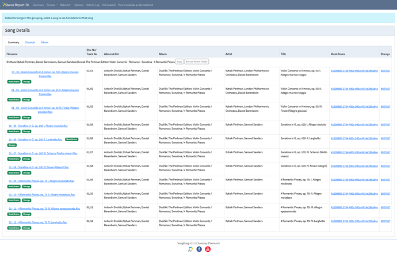The height and width of the screenshot is (253, 397).
Task: Click MusicBrainz badge under track 01-01 filename
Action: click(14, 82)
